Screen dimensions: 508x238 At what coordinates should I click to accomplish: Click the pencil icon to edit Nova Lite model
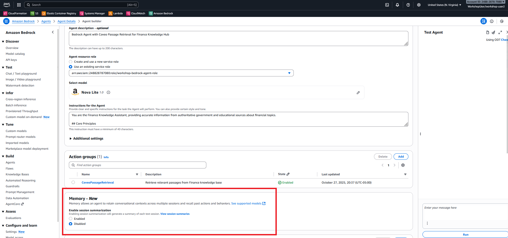click(358, 93)
